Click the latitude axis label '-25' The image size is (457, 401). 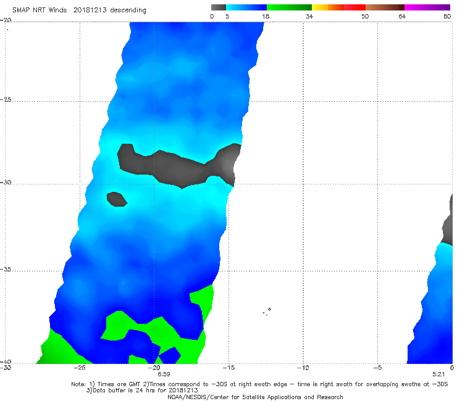click(6, 99)
